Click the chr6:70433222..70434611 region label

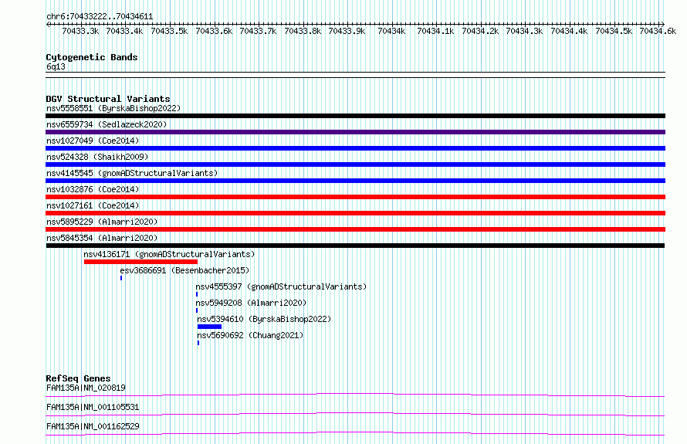pyautogui.click(x=100, y=17)
